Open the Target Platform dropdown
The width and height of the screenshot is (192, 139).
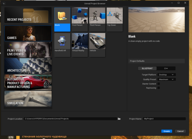[166, 74]
